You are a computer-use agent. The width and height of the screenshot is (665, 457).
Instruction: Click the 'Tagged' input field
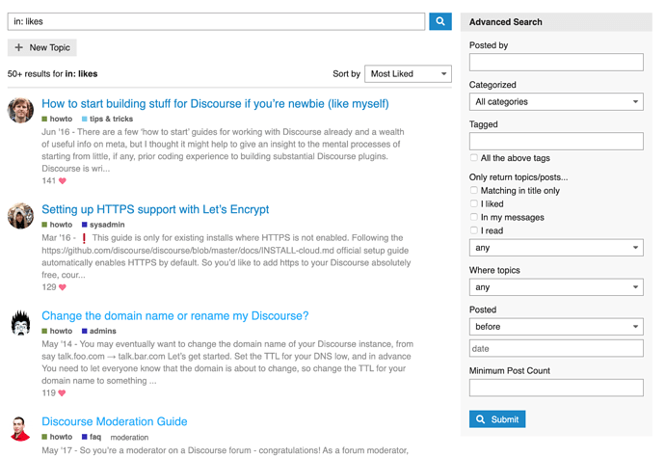tap(556, 142)
